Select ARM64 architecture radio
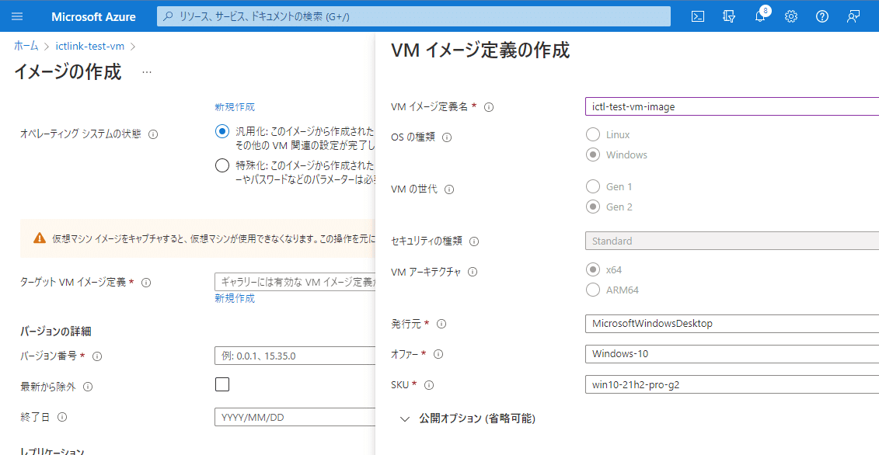Image resolution: width=879 pixels, height=455 pixels. tap(592, 290)
